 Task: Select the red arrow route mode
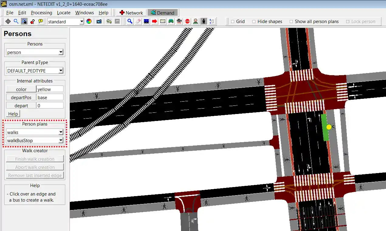155,22
